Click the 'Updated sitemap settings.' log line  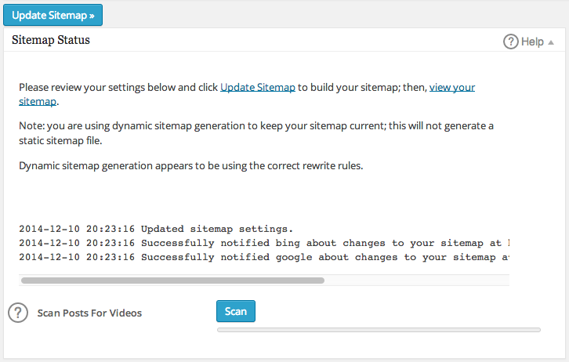pyautogui.click(x=156, y=229)
